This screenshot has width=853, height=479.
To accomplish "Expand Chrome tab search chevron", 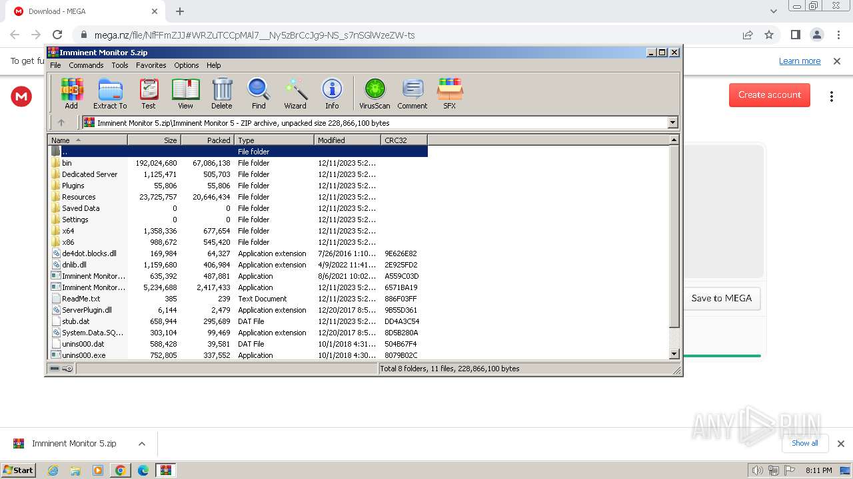I will tap(773, 11).
